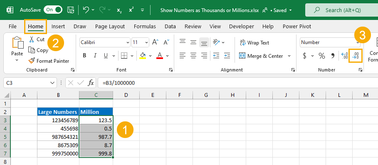This screenshot has height=165, width=378.
Task: Apply superscript from quick access toolbar
Action: pos(131,10)
